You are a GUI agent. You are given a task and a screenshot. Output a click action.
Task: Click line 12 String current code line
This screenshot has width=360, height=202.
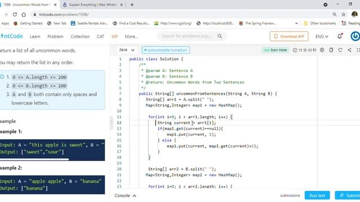(x=186, y=123)
